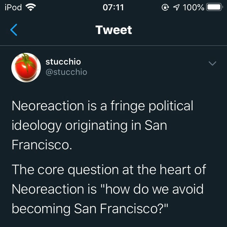Tap the 100% battery percentage label
This screenshot has width=227, height=227.
click(x=193, y=7)
